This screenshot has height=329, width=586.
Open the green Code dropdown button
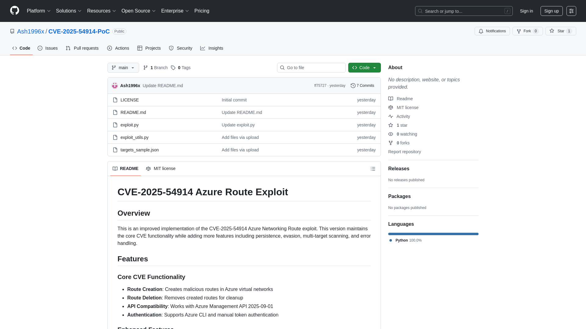point(364,68)
